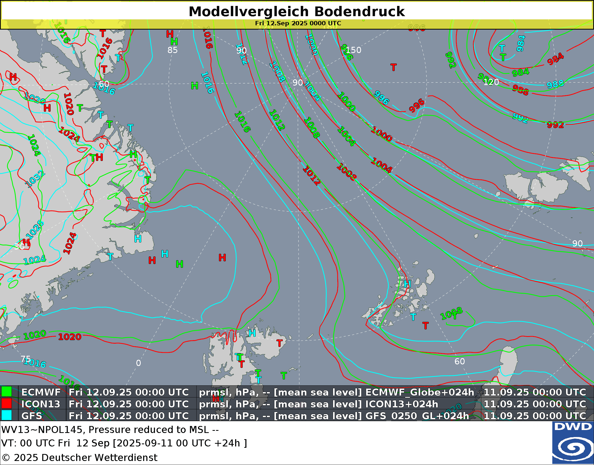Click run time "11.09.25 00:00 UTC" in ICON13 row
The height and width of the screenshot is (465, 594).
pos(535,404)
